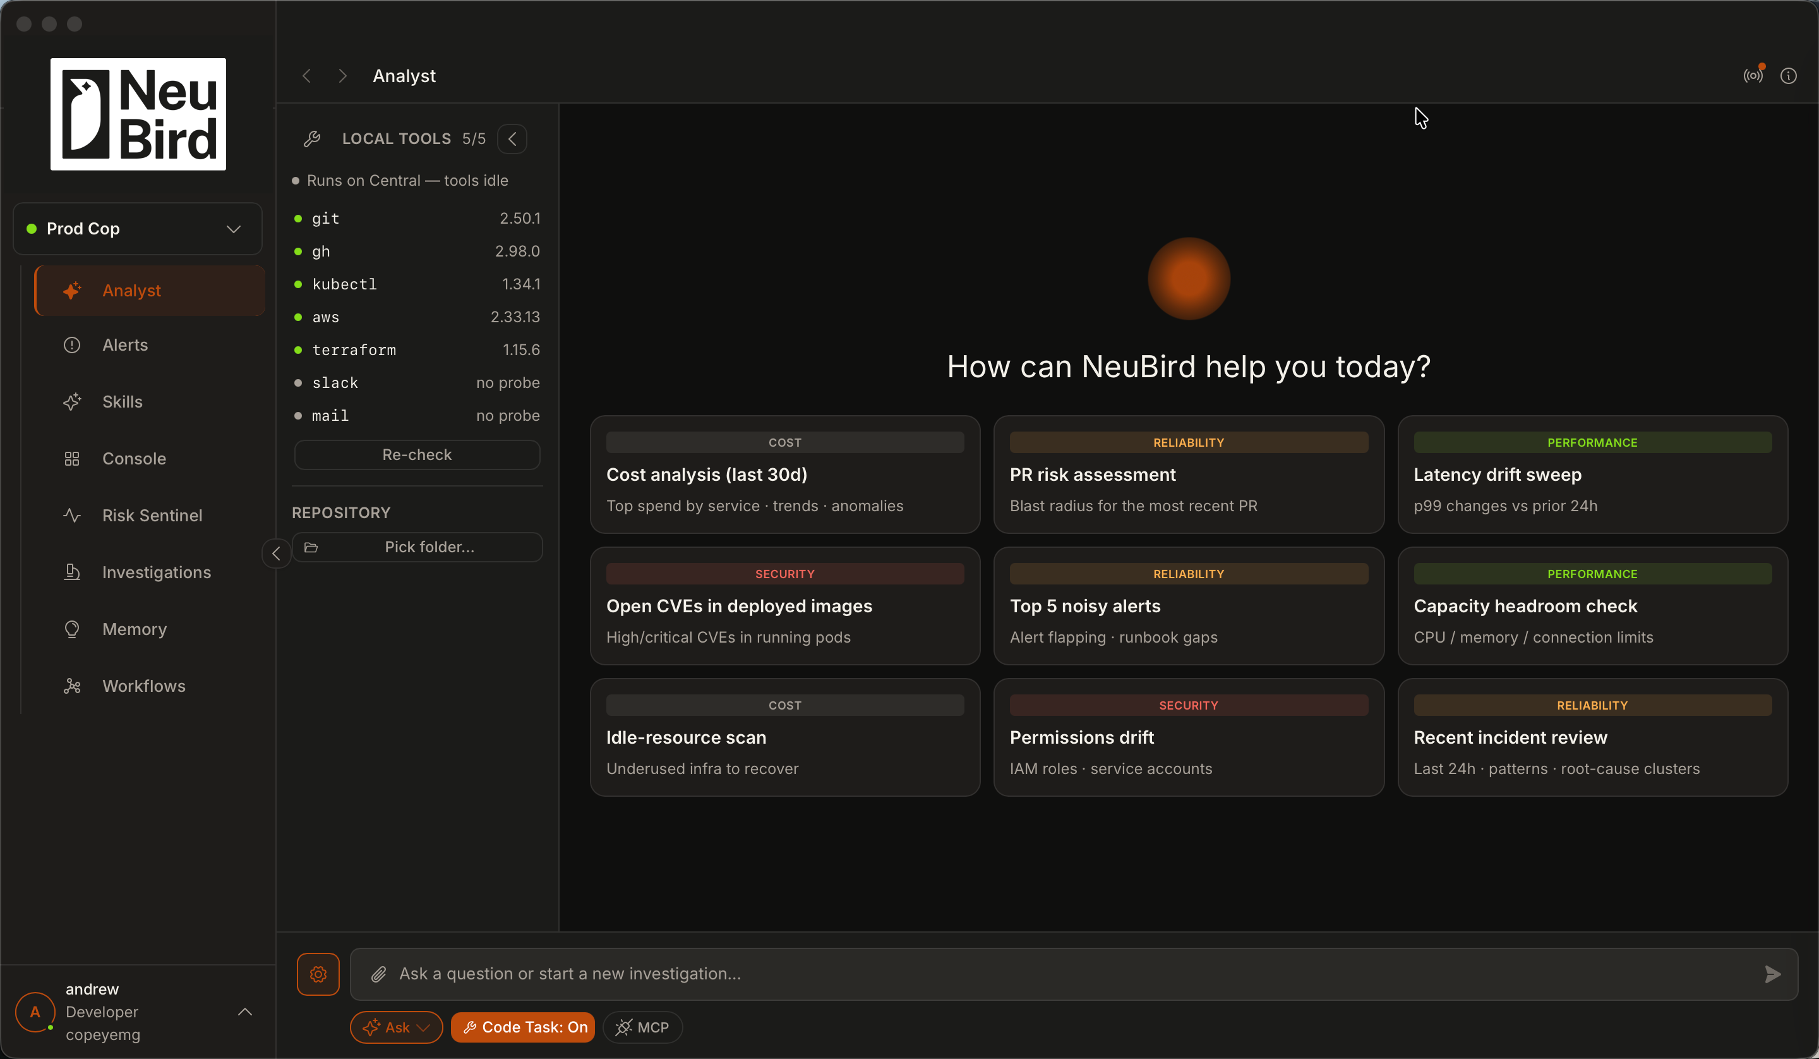Go to Risk Sentinel
This screenshot has width=1819, height=1059.
[150, 516]
